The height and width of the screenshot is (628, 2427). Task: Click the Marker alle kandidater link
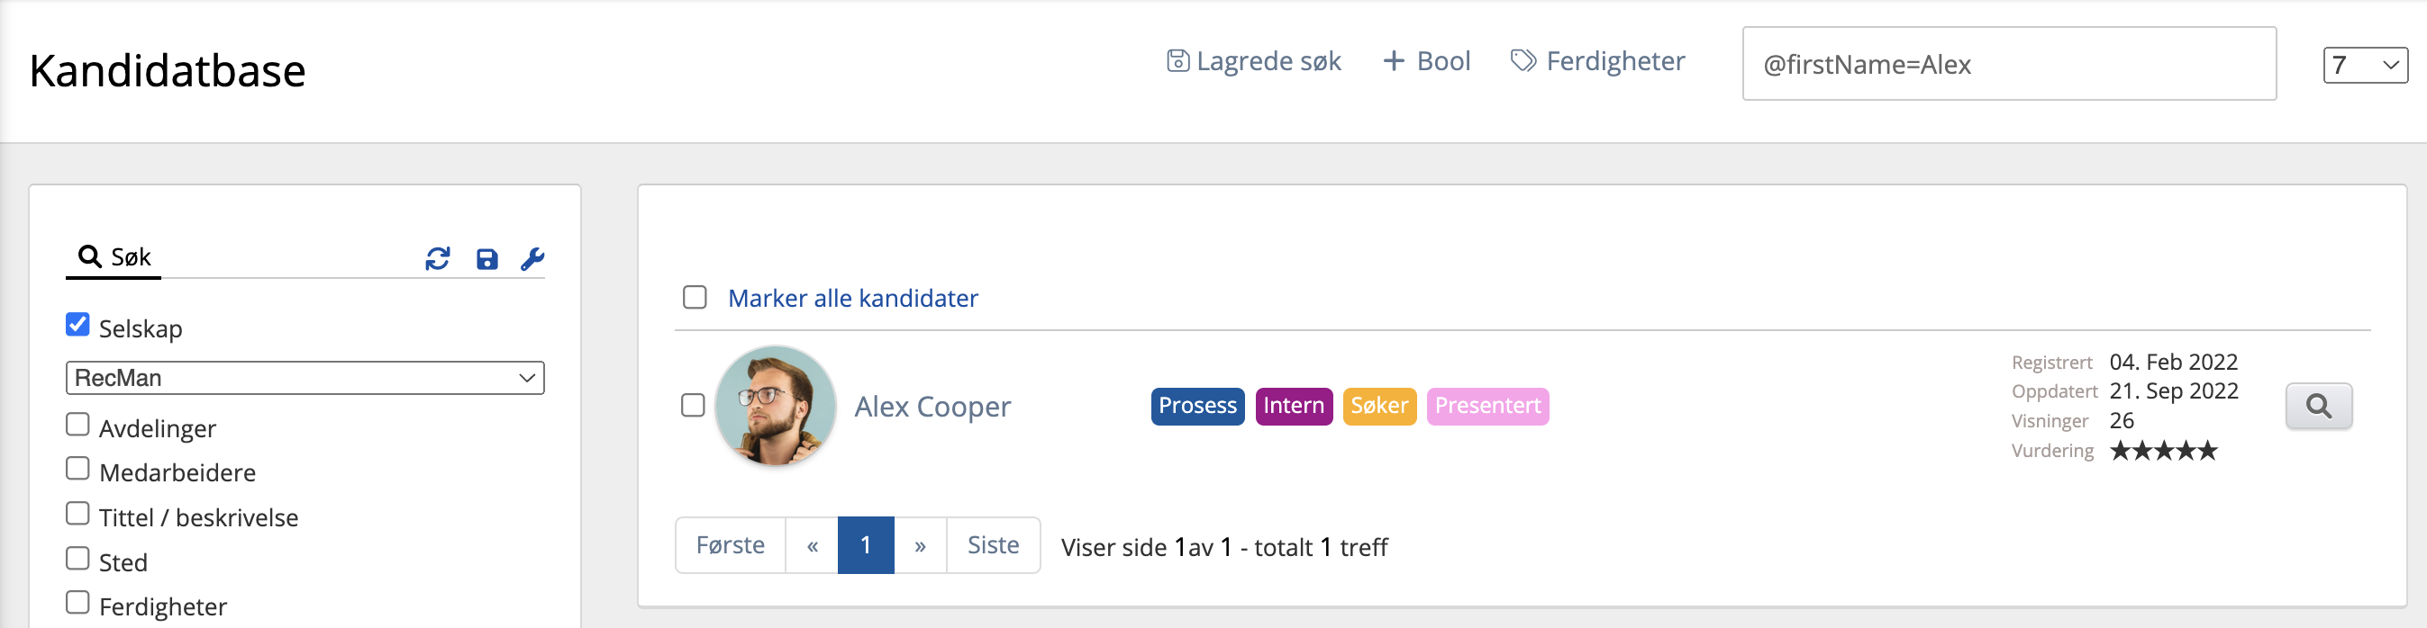pyautogui.click(x=852, y=299)
